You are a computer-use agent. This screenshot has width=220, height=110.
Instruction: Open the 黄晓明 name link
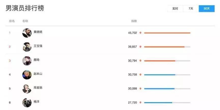pos(38,32)
